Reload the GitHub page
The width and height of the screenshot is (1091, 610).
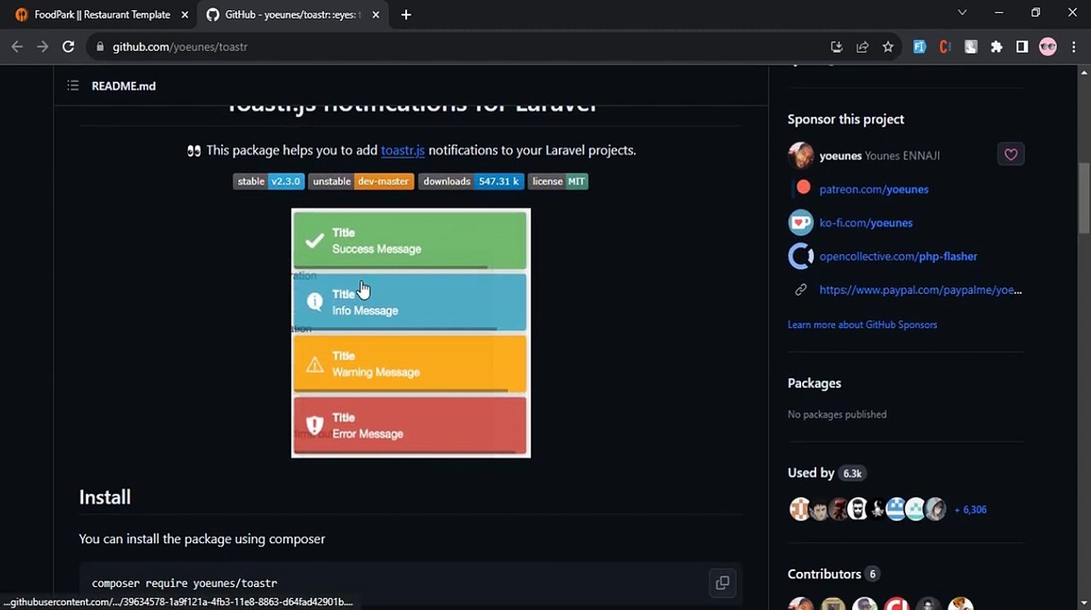pyautogui.click(x=68, y=47)
